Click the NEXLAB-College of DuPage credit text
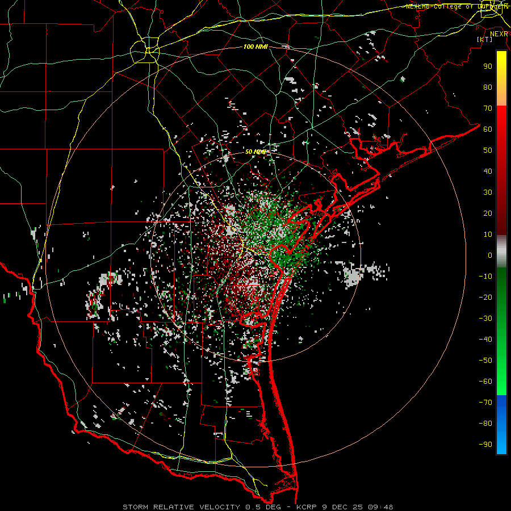The image size is (511, 511). 456,6
